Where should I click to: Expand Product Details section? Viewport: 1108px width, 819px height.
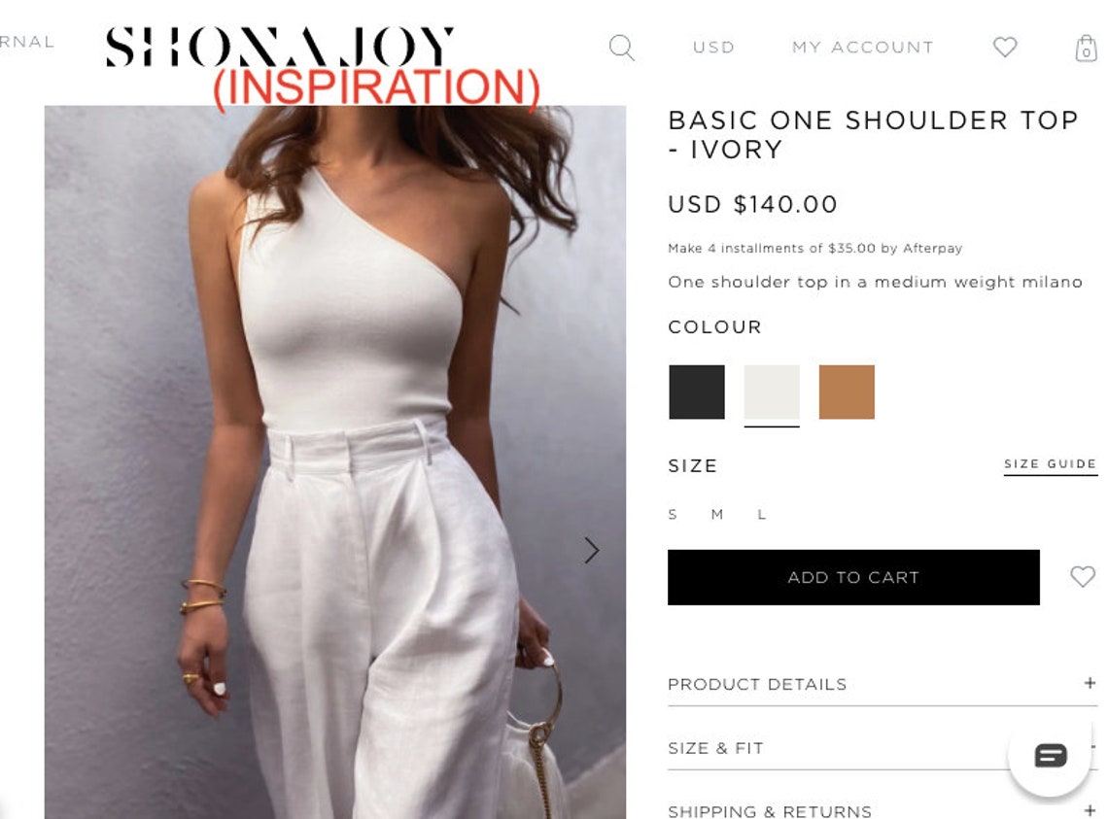pos(882,684)
